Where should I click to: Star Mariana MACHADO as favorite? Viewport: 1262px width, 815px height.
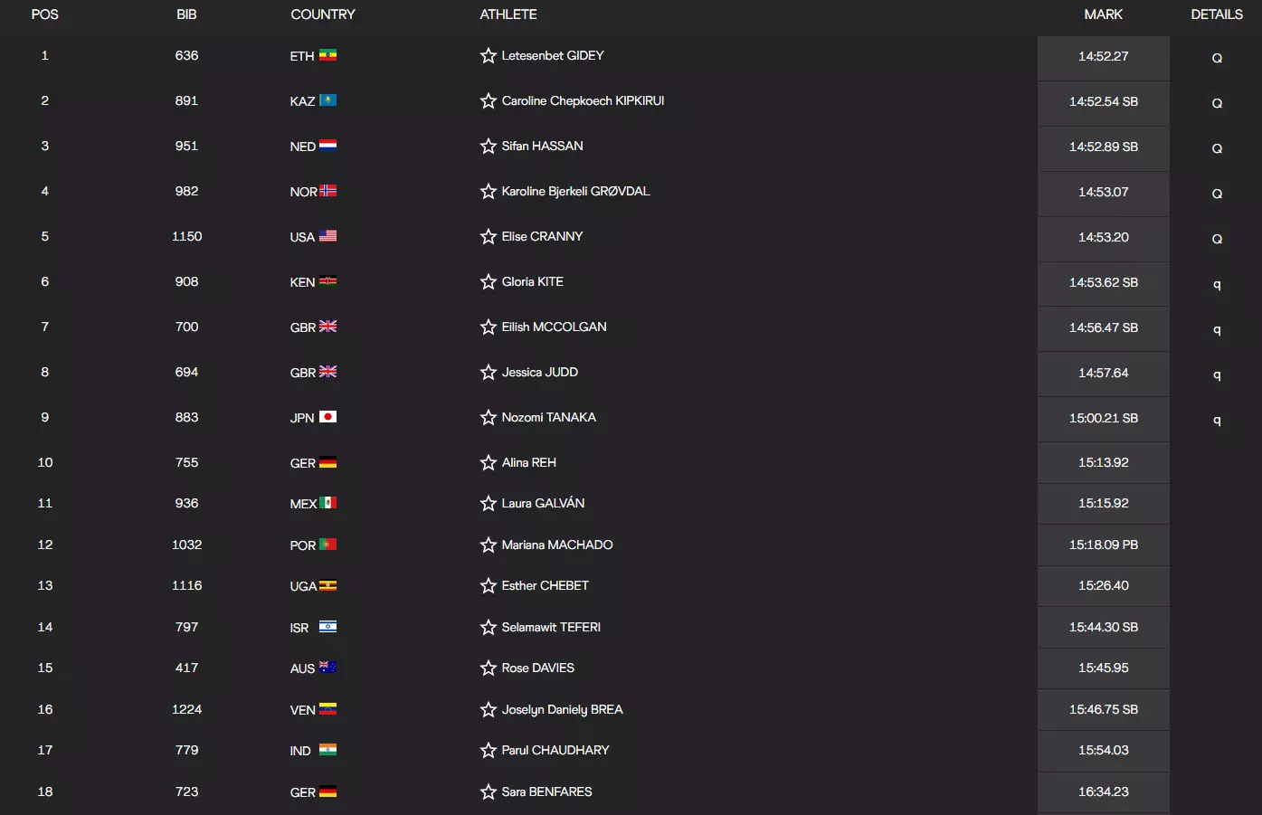489,545
